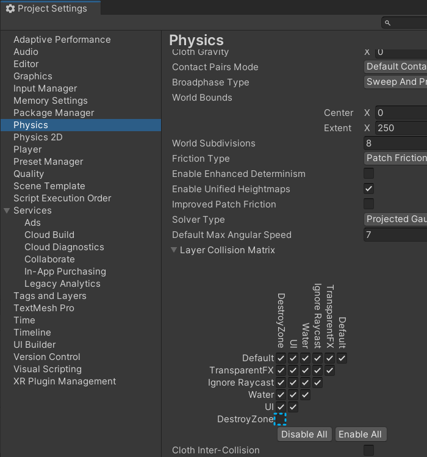Open Friction Type dropdown
Image resolution: width=427 pixels, height=457 pixels.
[x=395, y=158]
